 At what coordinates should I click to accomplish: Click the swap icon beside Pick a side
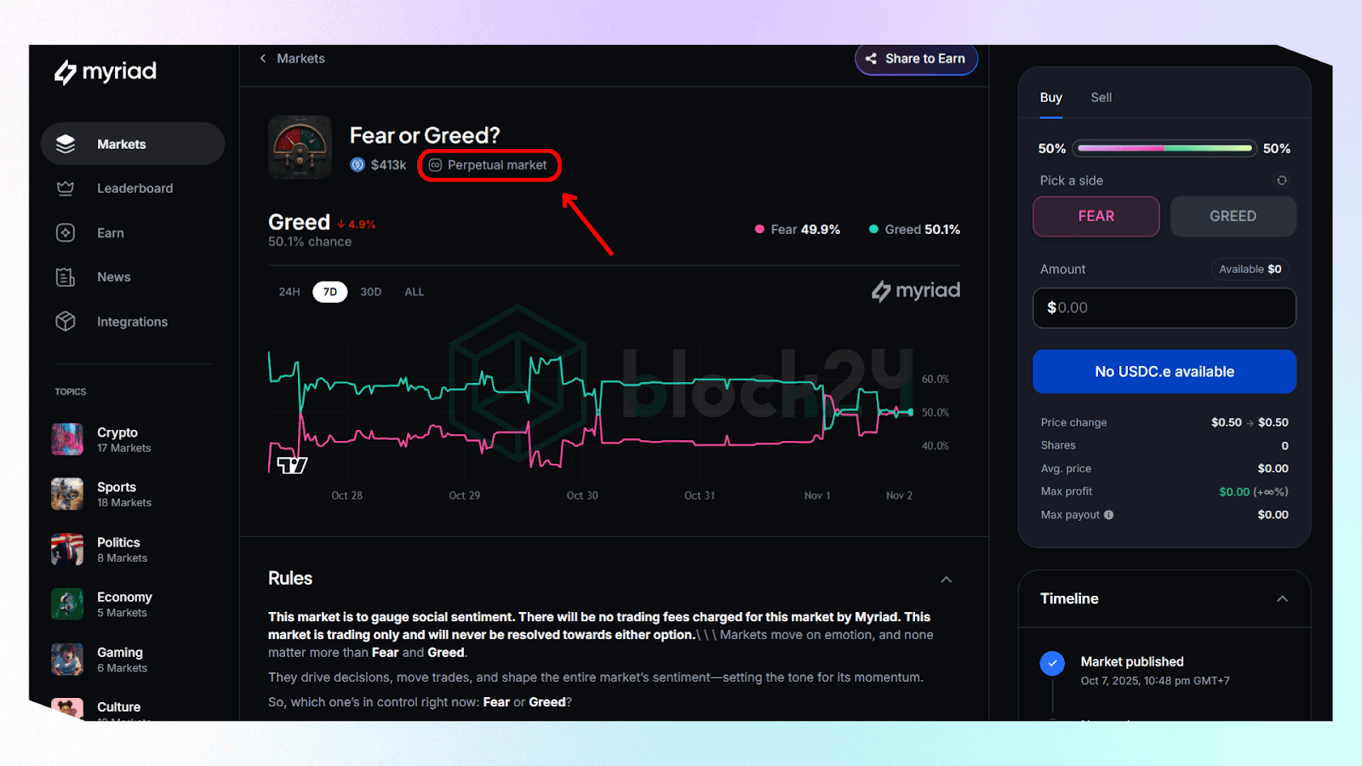click(1281, 180)
